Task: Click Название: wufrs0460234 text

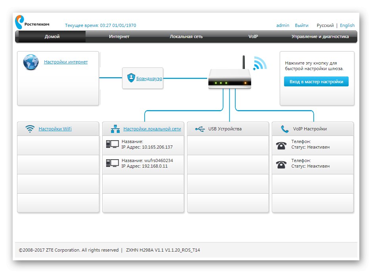Action: pos(147,160)
